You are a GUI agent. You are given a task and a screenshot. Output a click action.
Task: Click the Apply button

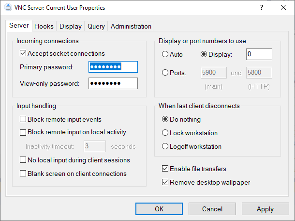(x=265, y=209)
